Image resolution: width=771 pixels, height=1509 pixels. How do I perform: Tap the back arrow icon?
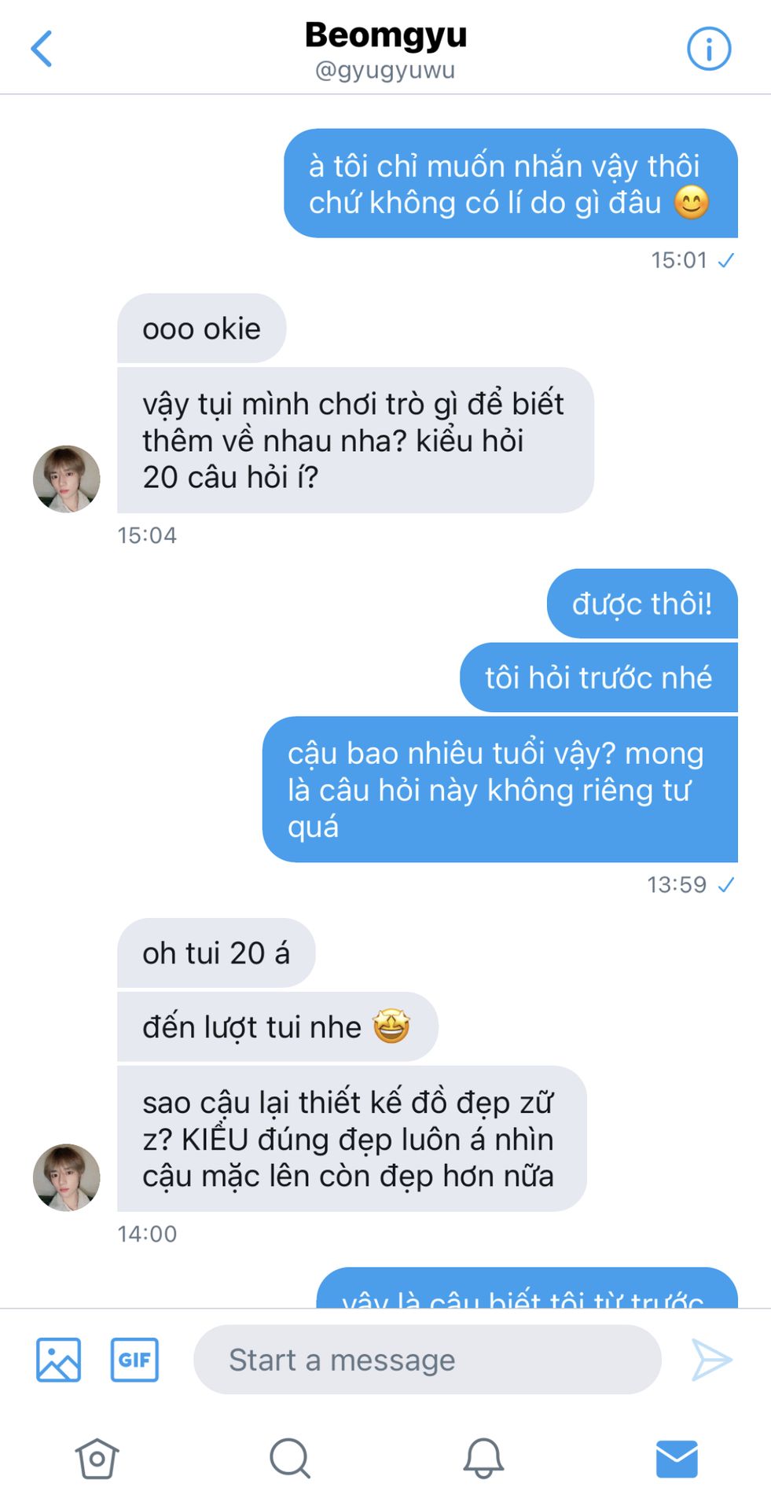[42, 49]
